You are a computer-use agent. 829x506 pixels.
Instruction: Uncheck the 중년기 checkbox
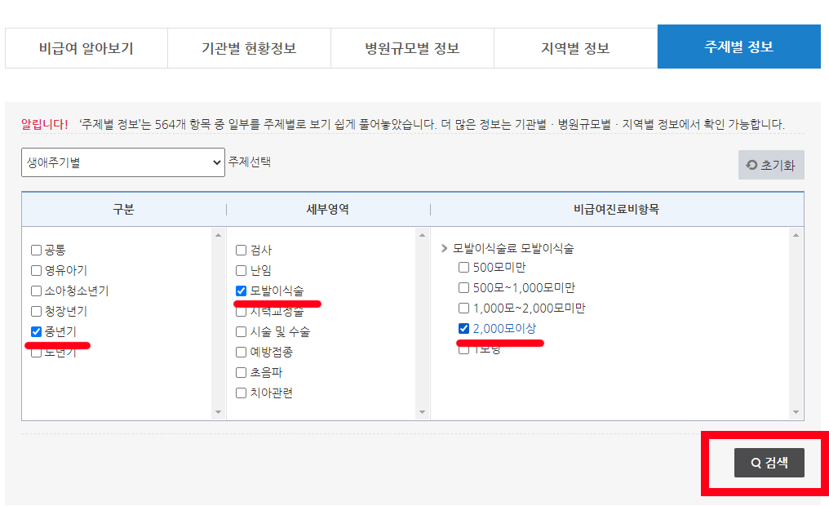[37, 331]
